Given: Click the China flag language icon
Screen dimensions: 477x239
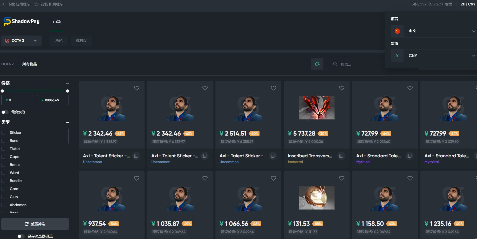Looking at the screenshot, I should (x=397, y=31).
